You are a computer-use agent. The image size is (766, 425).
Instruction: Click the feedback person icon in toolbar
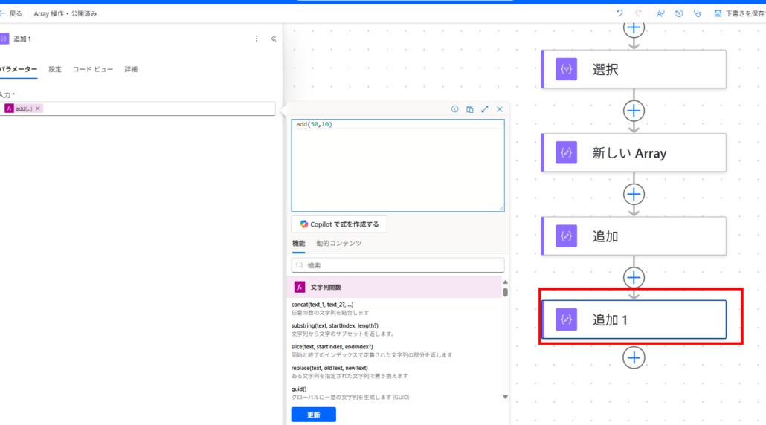coord(660,13)
